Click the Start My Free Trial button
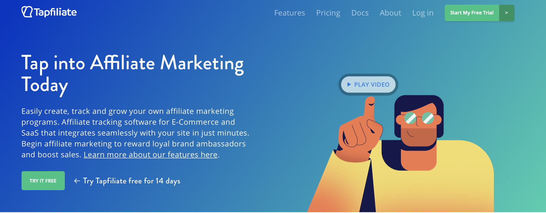This screenshot has width=546, height=213. click(472, 13)
